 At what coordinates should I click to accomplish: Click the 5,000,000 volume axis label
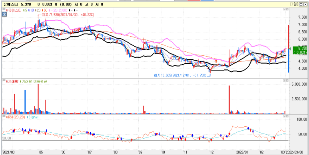tap(300, 84)
